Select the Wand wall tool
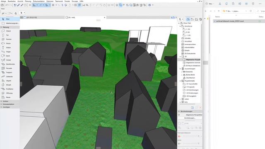 pyautogui.click(x=10, y=31)
